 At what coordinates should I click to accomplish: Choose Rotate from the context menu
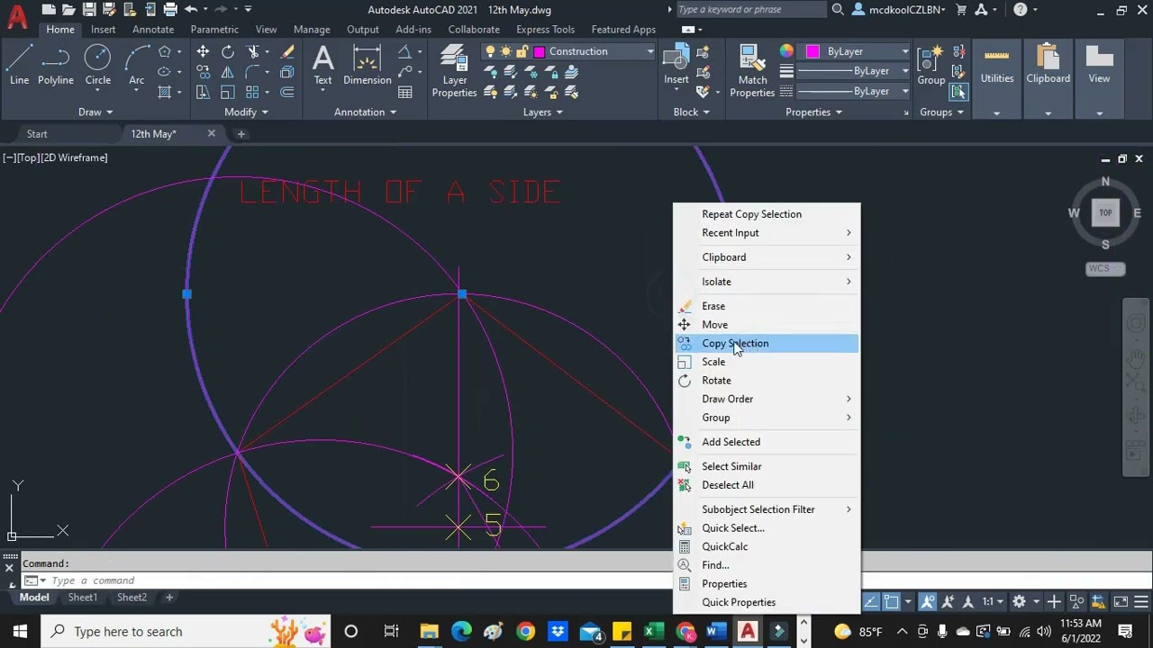[x=767, y=381]
